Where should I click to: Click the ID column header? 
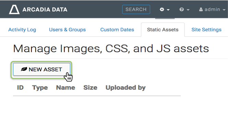(x=20, y=88)
